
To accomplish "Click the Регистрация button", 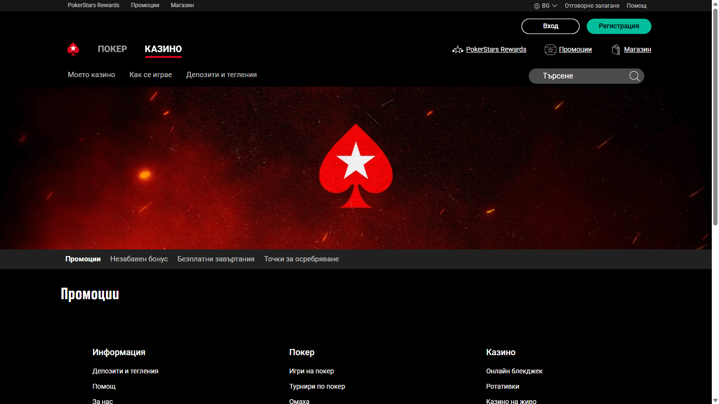I will [x=619, y=26].
